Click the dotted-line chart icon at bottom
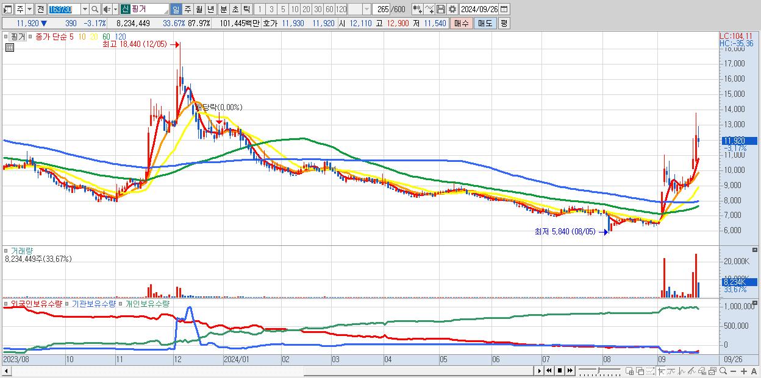Viewport: 761px width, 378px height. point(651,371)
